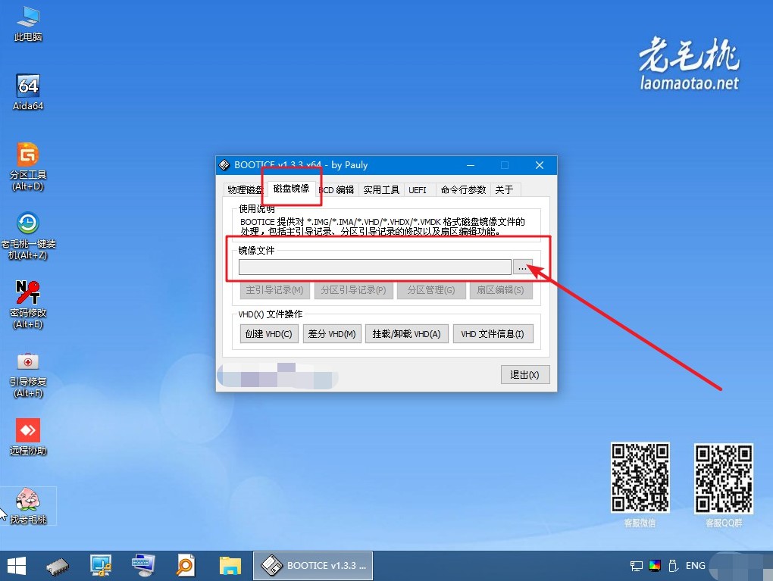
Task: Select the 磁盘镜像 tab
Action: [x=291, y=189]
